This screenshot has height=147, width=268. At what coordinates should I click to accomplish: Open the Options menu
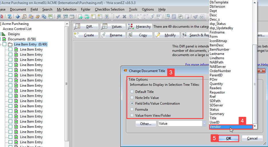148,9
